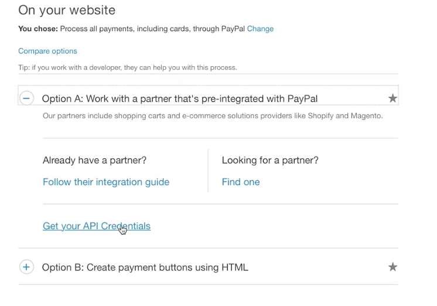Viewport: 437px width, 306px height.
Task: Click the Option B payment buttons title
Action: (145, 267)
